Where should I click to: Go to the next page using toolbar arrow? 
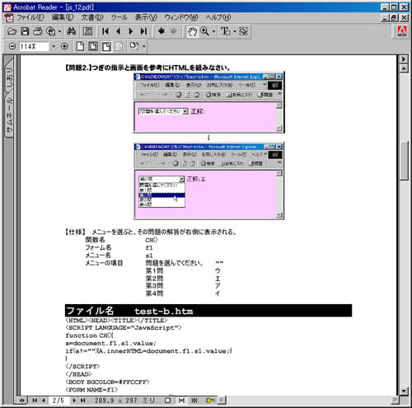(131, 31)
